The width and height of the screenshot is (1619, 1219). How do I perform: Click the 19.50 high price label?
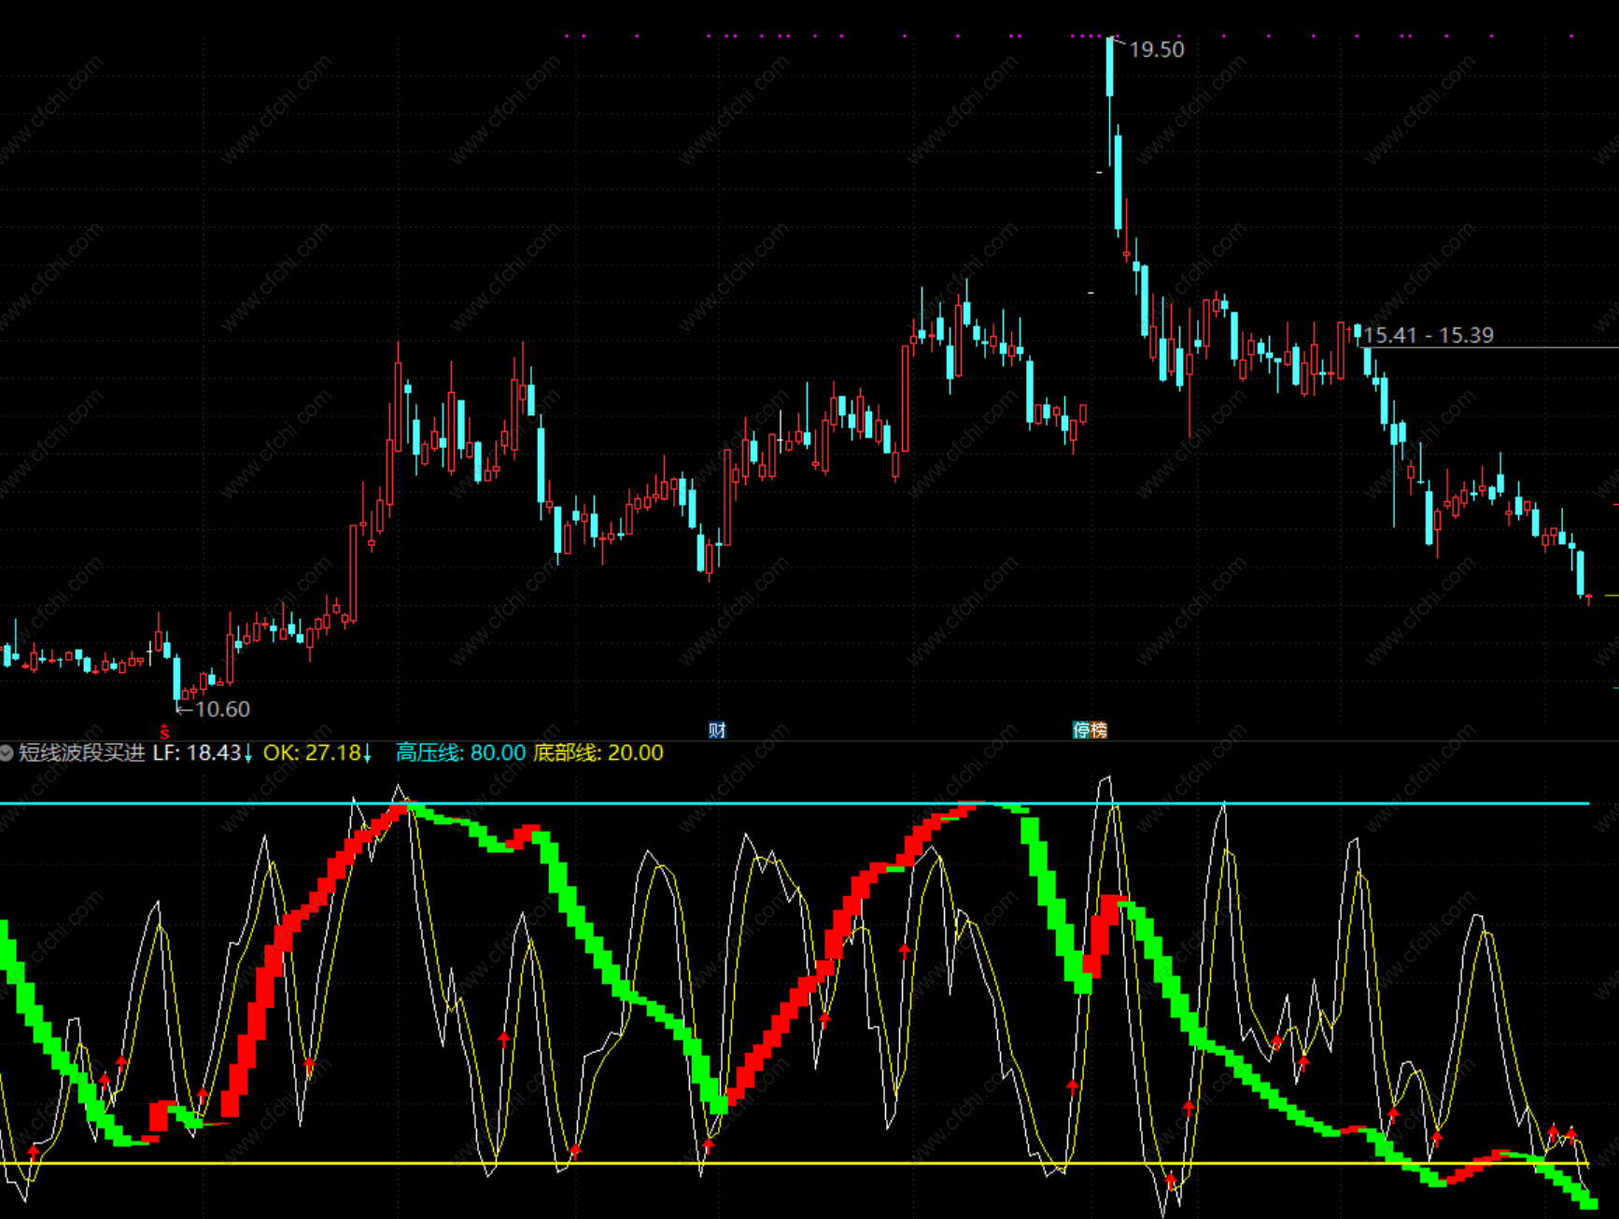click(x=1157, y=49)
